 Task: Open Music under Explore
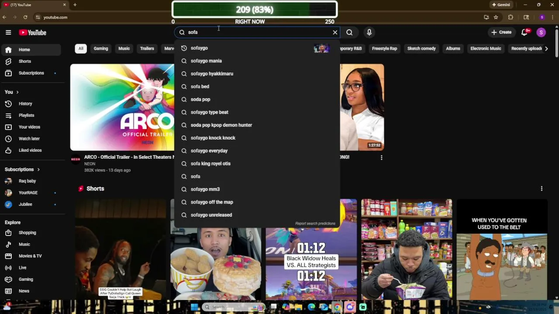[x=31, y=244]
